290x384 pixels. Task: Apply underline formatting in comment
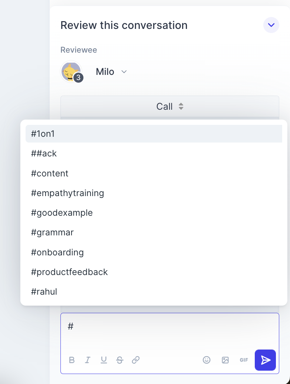[x=104, y=360]
